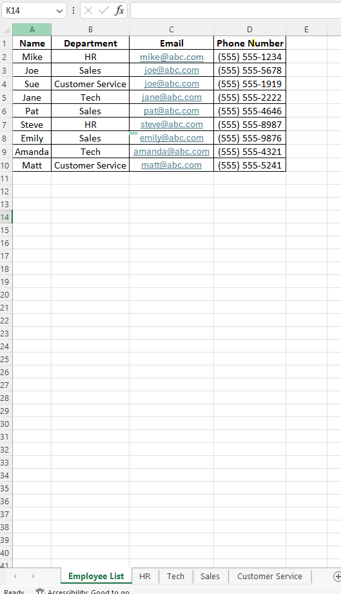Screen dimensions: 341x594
Task: Select row 1 header
Action: click(x=6, y=43)
